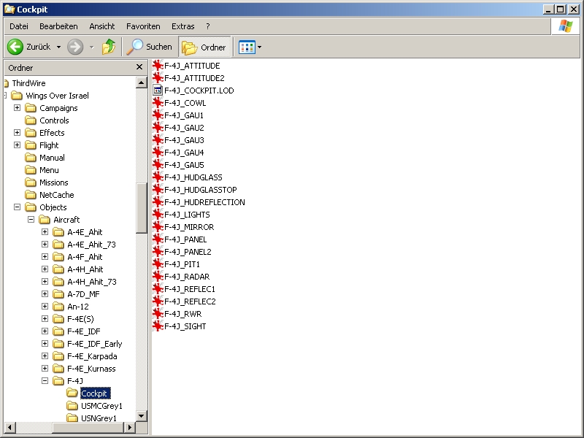Select the F-4J_PIT1 file icon

tap(158, 264)
